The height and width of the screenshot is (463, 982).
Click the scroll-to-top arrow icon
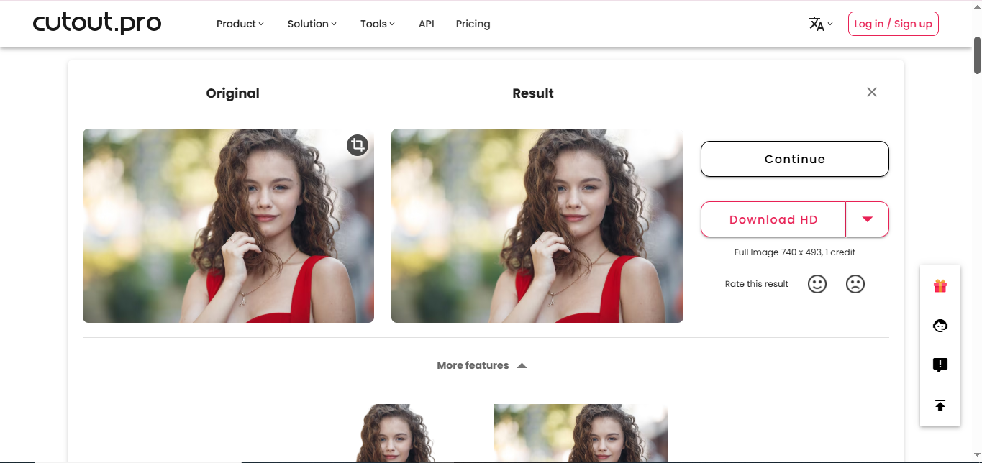940,405
